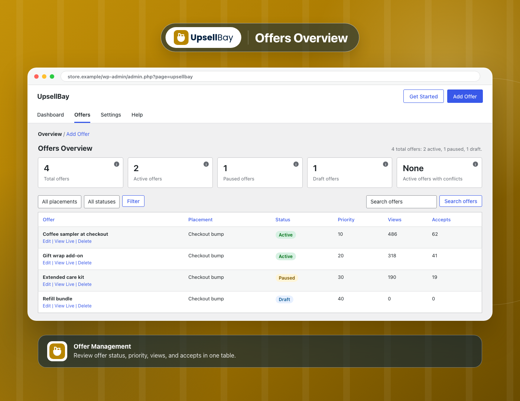Image resolution: width=520 pixels, height=401 pixels.
Task: Sort by the Views column header
Action: (x=394, y=219)
